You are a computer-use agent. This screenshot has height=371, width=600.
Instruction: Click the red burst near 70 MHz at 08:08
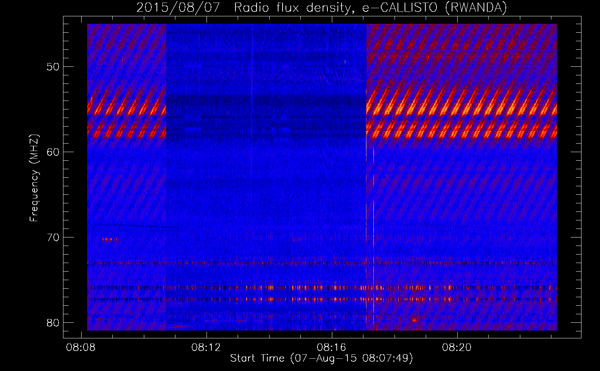pos(109,240)
